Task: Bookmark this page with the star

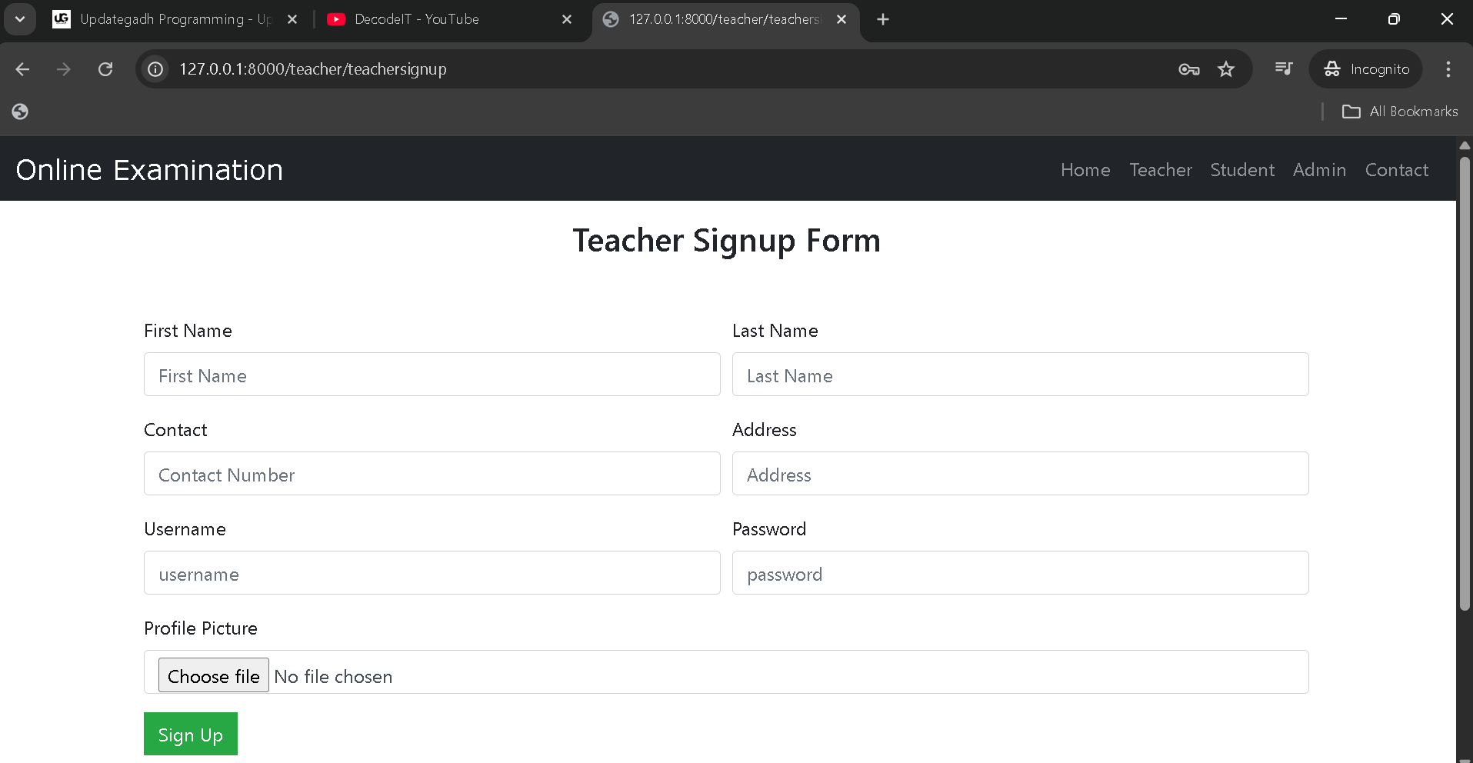Action: (1226, 69)
